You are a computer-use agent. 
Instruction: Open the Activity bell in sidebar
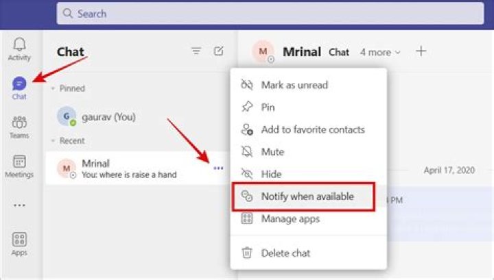coord(19,49)
